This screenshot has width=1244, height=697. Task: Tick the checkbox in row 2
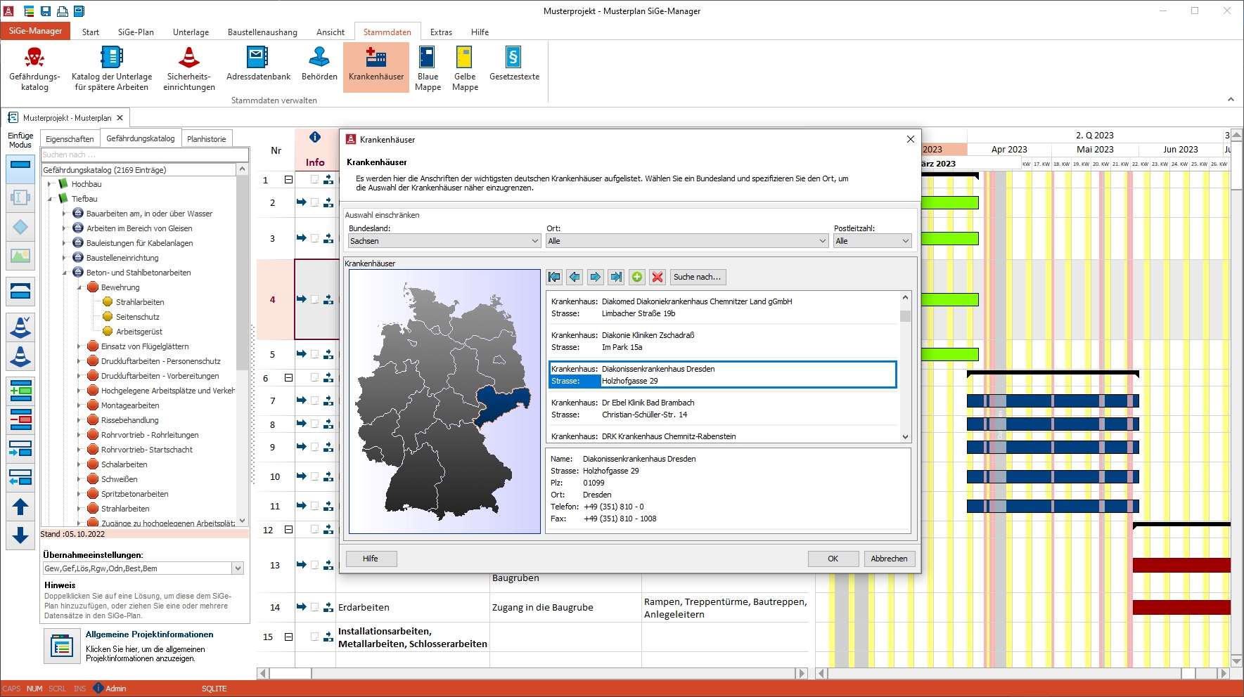(315, 202)
